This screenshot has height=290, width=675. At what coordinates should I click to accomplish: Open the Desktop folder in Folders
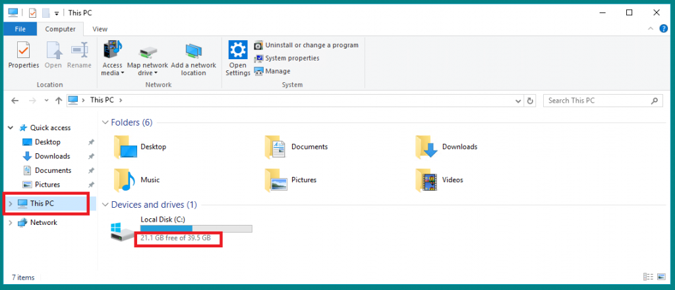point(140,147)
